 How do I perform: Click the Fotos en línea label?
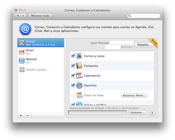94,95
